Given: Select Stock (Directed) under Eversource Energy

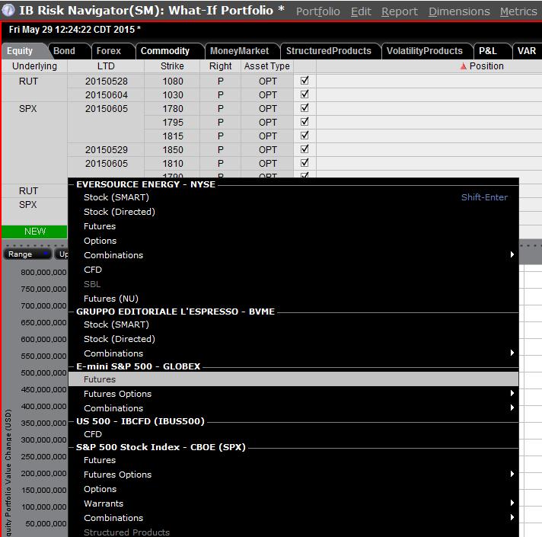Looking at the screenshot, I should point(293,212).
